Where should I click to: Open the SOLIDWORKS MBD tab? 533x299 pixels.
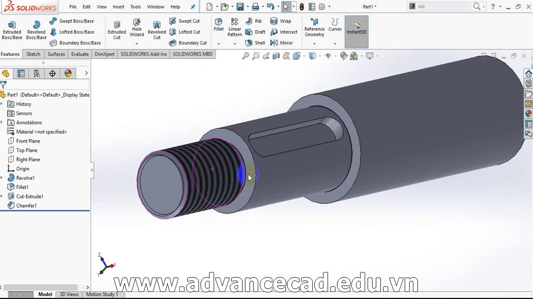(193, 54)
